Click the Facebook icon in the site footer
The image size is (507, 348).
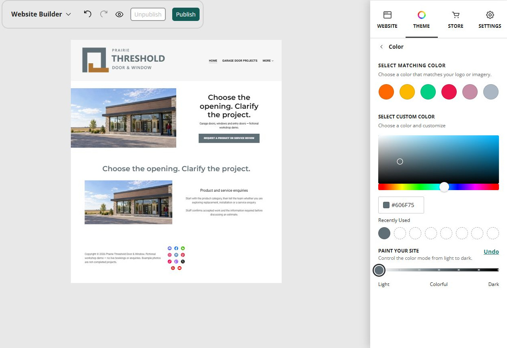(176, 248)
